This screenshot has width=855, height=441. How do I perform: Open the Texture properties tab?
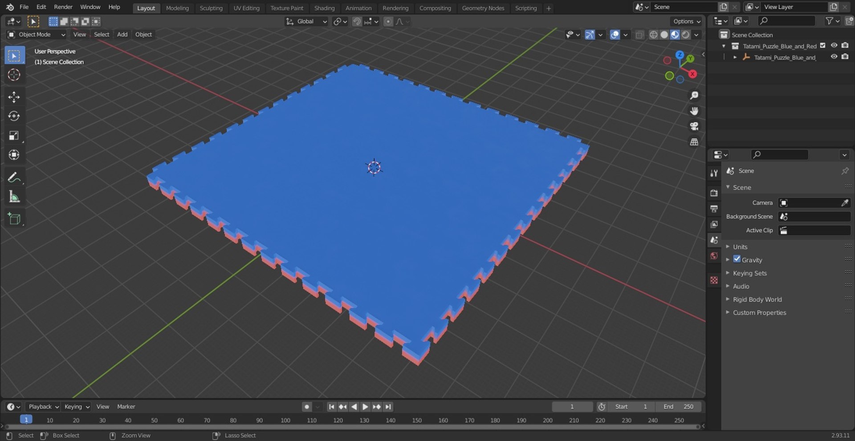pyautogui.click(x=714, y=280)
